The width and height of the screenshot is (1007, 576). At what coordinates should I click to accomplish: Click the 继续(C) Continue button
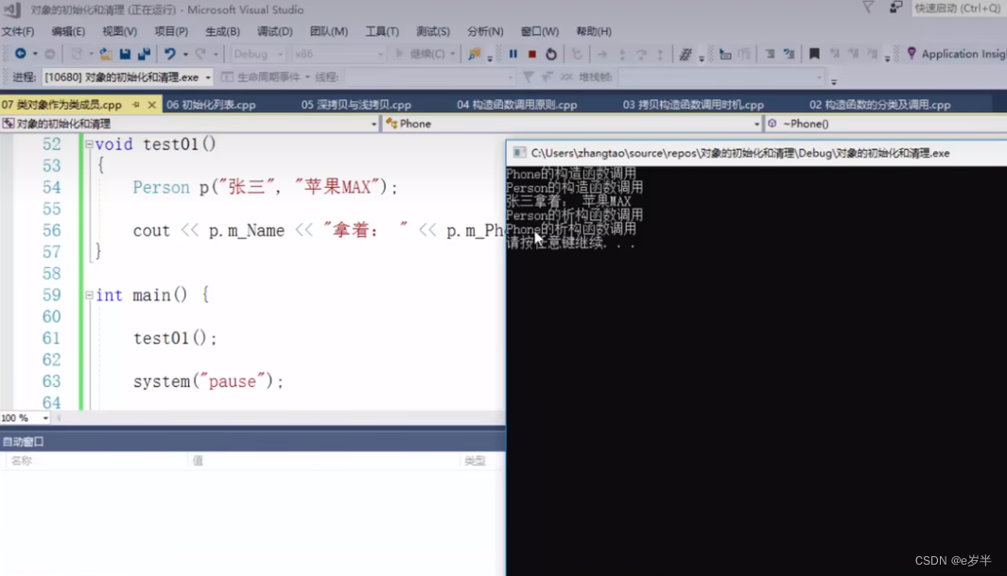(x=420, y=55)
